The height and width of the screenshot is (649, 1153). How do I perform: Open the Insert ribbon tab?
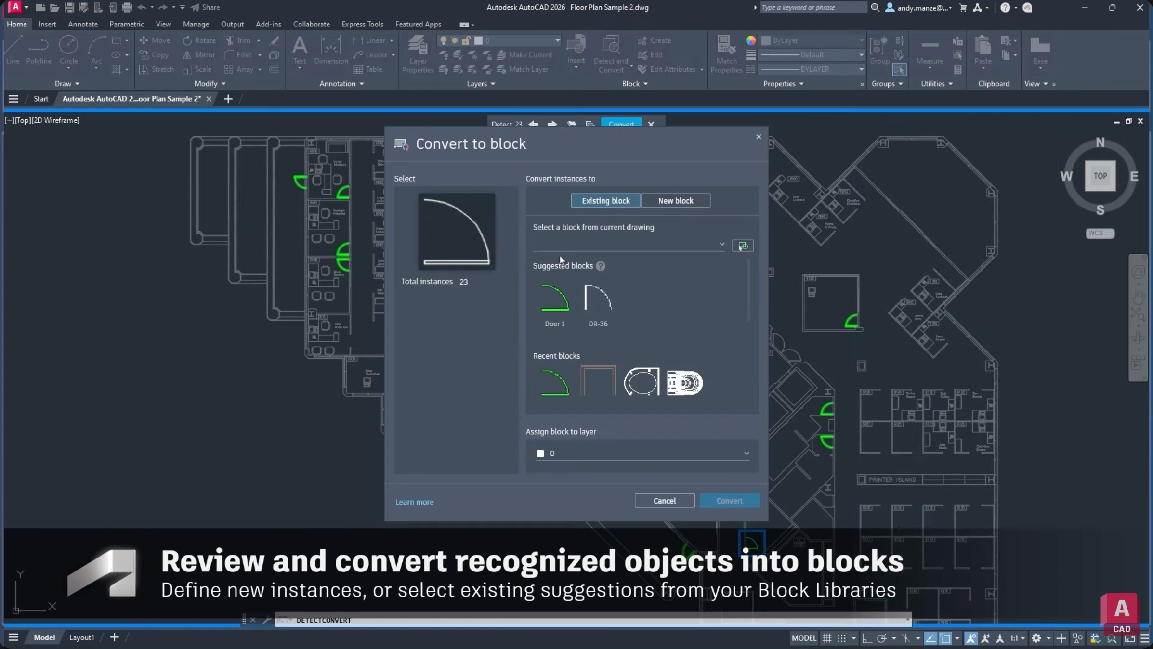coord(47,24)
